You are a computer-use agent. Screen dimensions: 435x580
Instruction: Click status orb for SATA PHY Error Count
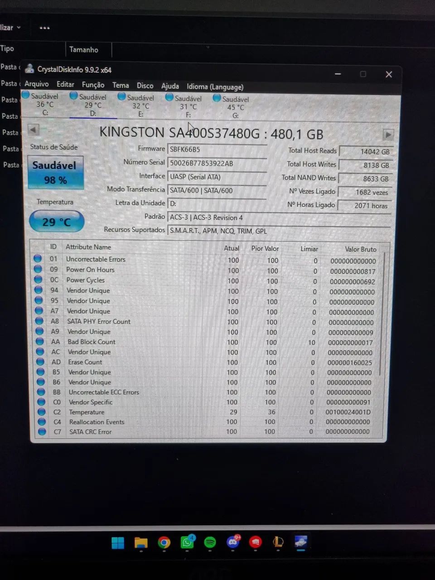click(x=39, y=321)
